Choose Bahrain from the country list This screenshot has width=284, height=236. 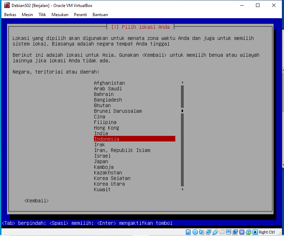coord(135,94)
